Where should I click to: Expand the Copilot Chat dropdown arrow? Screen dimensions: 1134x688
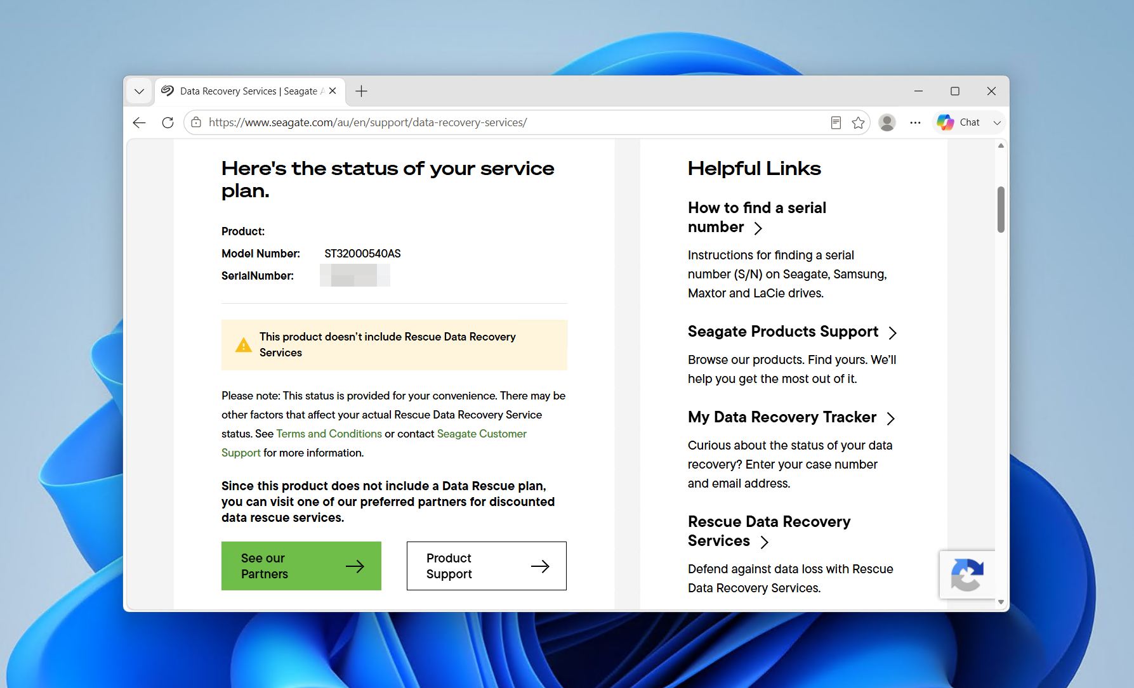pyautogui.click(x=997, y=122)
